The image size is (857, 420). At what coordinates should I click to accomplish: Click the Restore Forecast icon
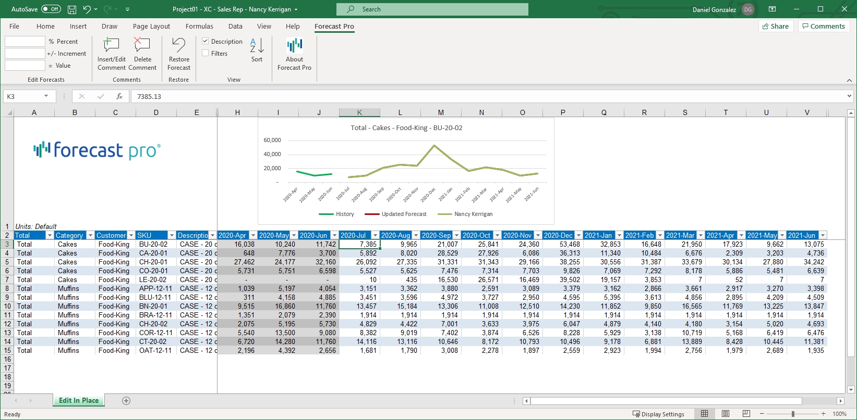179,54
